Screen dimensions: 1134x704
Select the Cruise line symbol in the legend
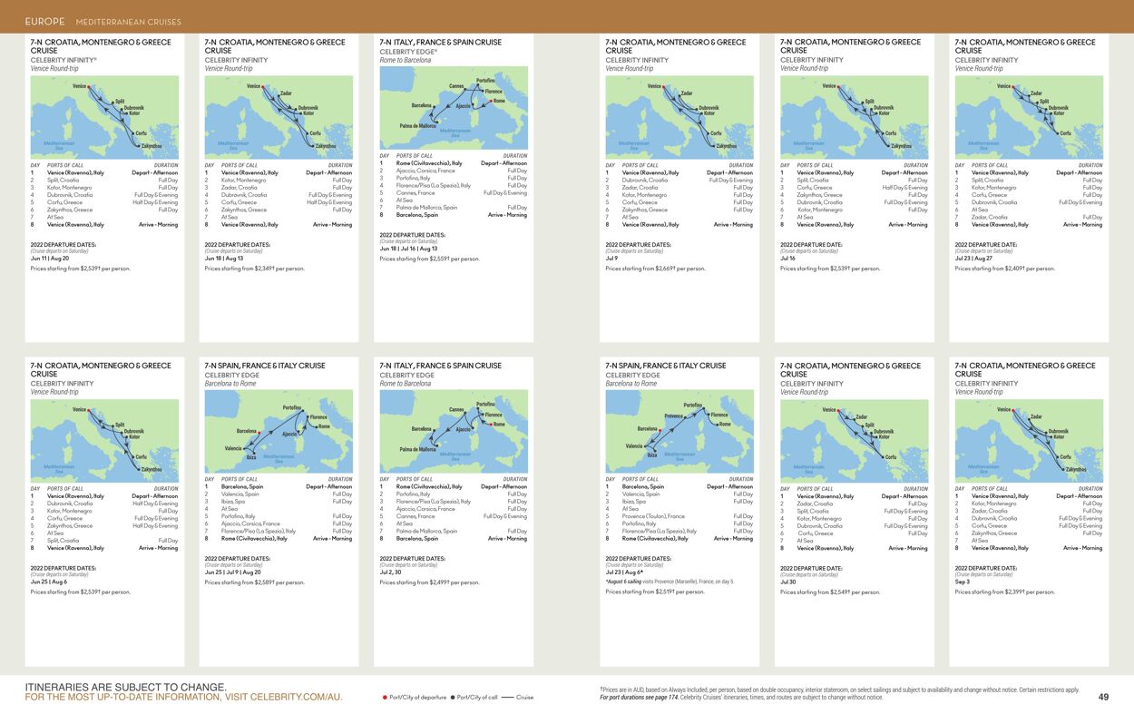508,697
